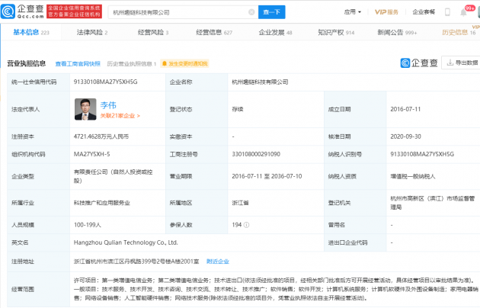The image size is (480, 308).
Task: Open the 查看工商官网快照 link
Action: [77, 63]
